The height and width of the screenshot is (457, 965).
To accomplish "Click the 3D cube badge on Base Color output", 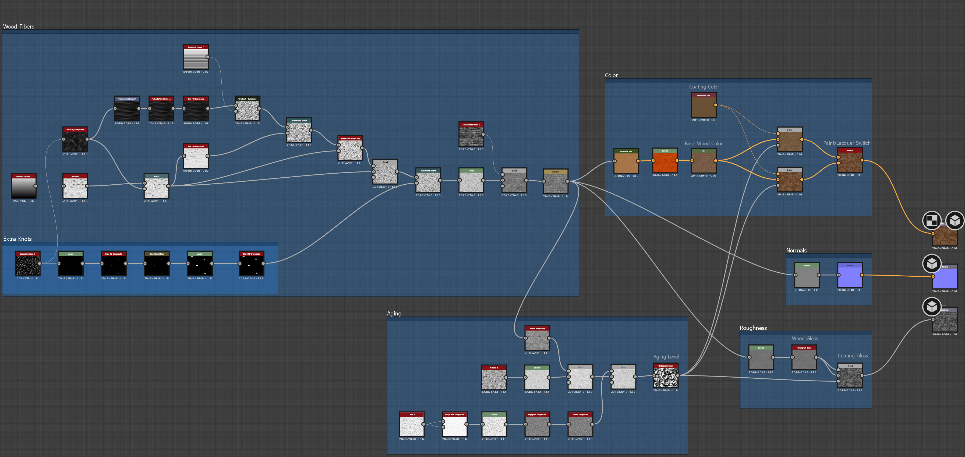I will pos(955,220).
